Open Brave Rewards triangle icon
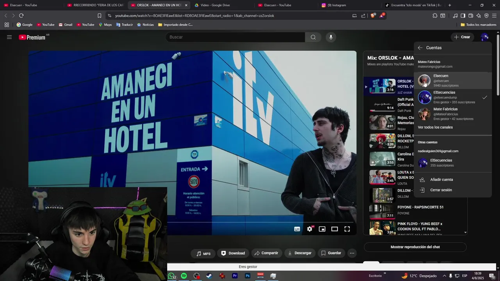This screenshot has width=500, height=281. pyautogui.click(x=382, y=16)
